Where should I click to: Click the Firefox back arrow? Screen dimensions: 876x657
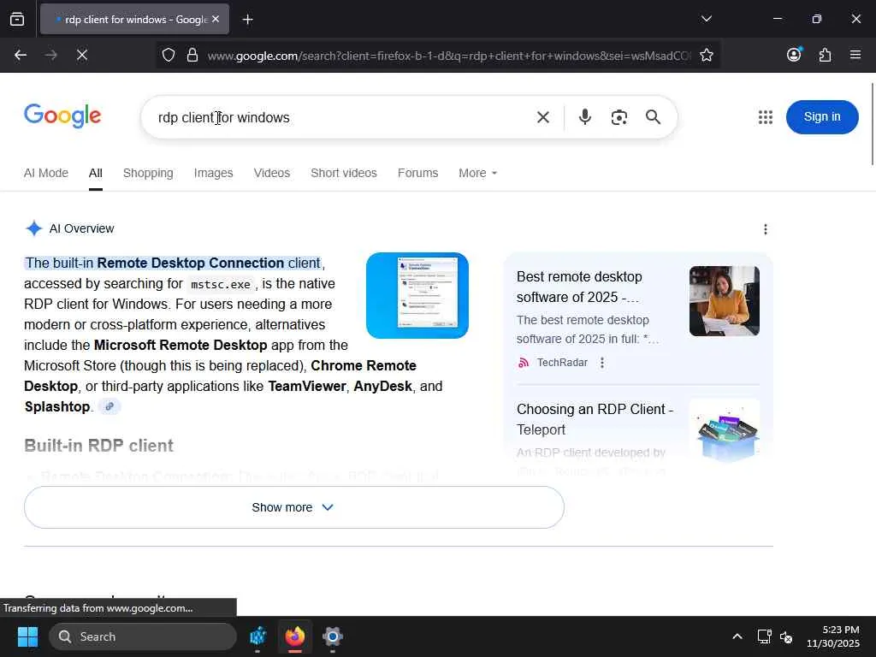[21, 55]
